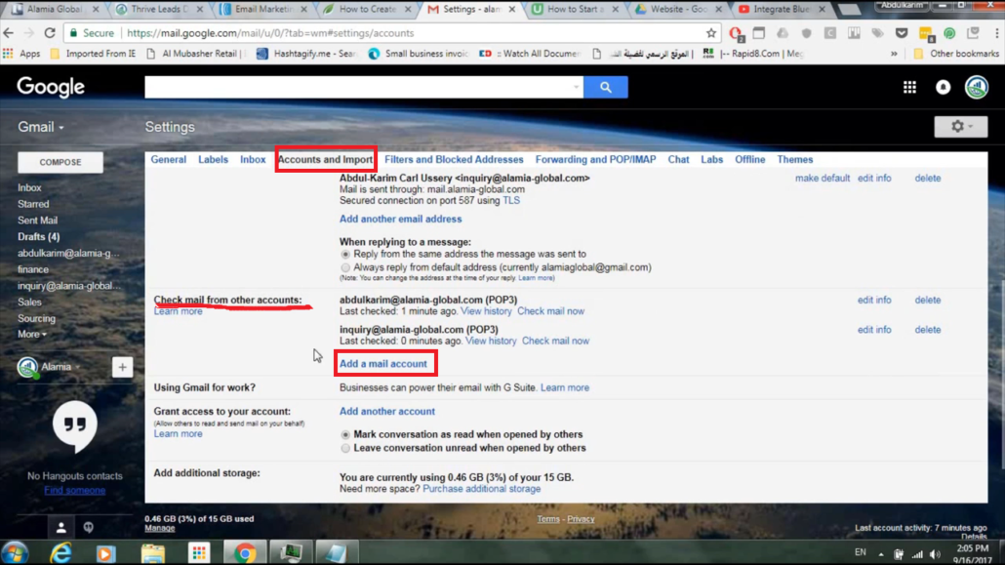Select 'Reply from the same address' radio option
The height and width of the screenshot is (565, 1005).
click(345, 255)
